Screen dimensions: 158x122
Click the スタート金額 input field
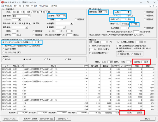105,42
